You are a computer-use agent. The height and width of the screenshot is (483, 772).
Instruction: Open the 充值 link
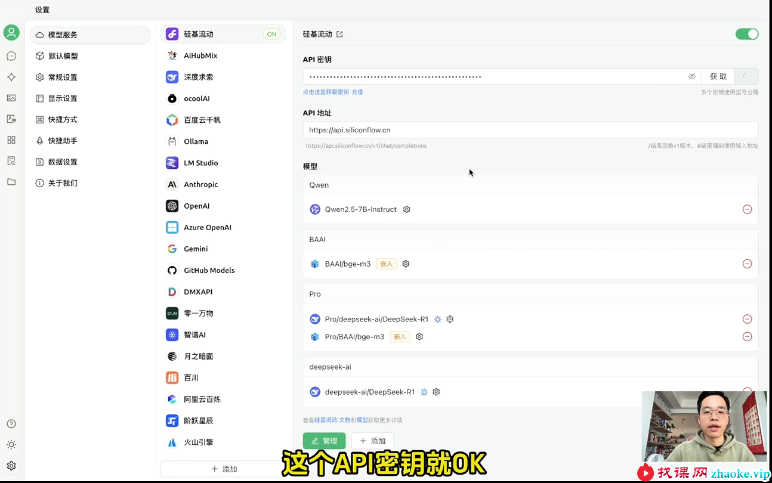coord(357,92)
